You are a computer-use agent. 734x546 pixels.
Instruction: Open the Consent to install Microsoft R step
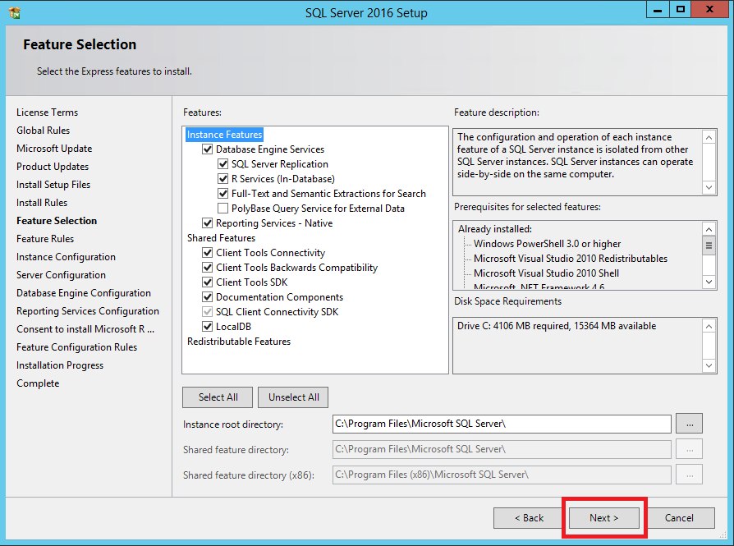85,329
